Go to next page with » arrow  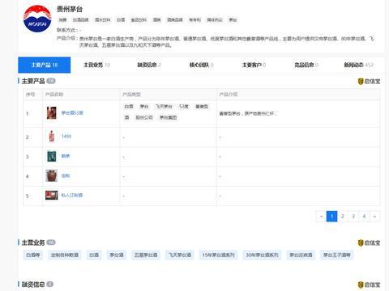pos(374,217)
